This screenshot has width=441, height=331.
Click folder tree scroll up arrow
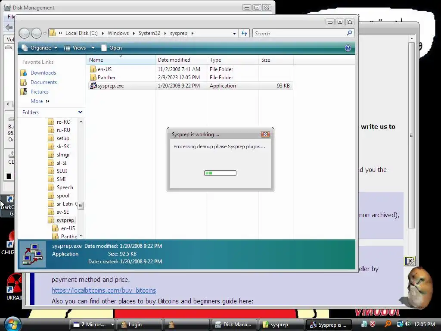click(81, 122)
